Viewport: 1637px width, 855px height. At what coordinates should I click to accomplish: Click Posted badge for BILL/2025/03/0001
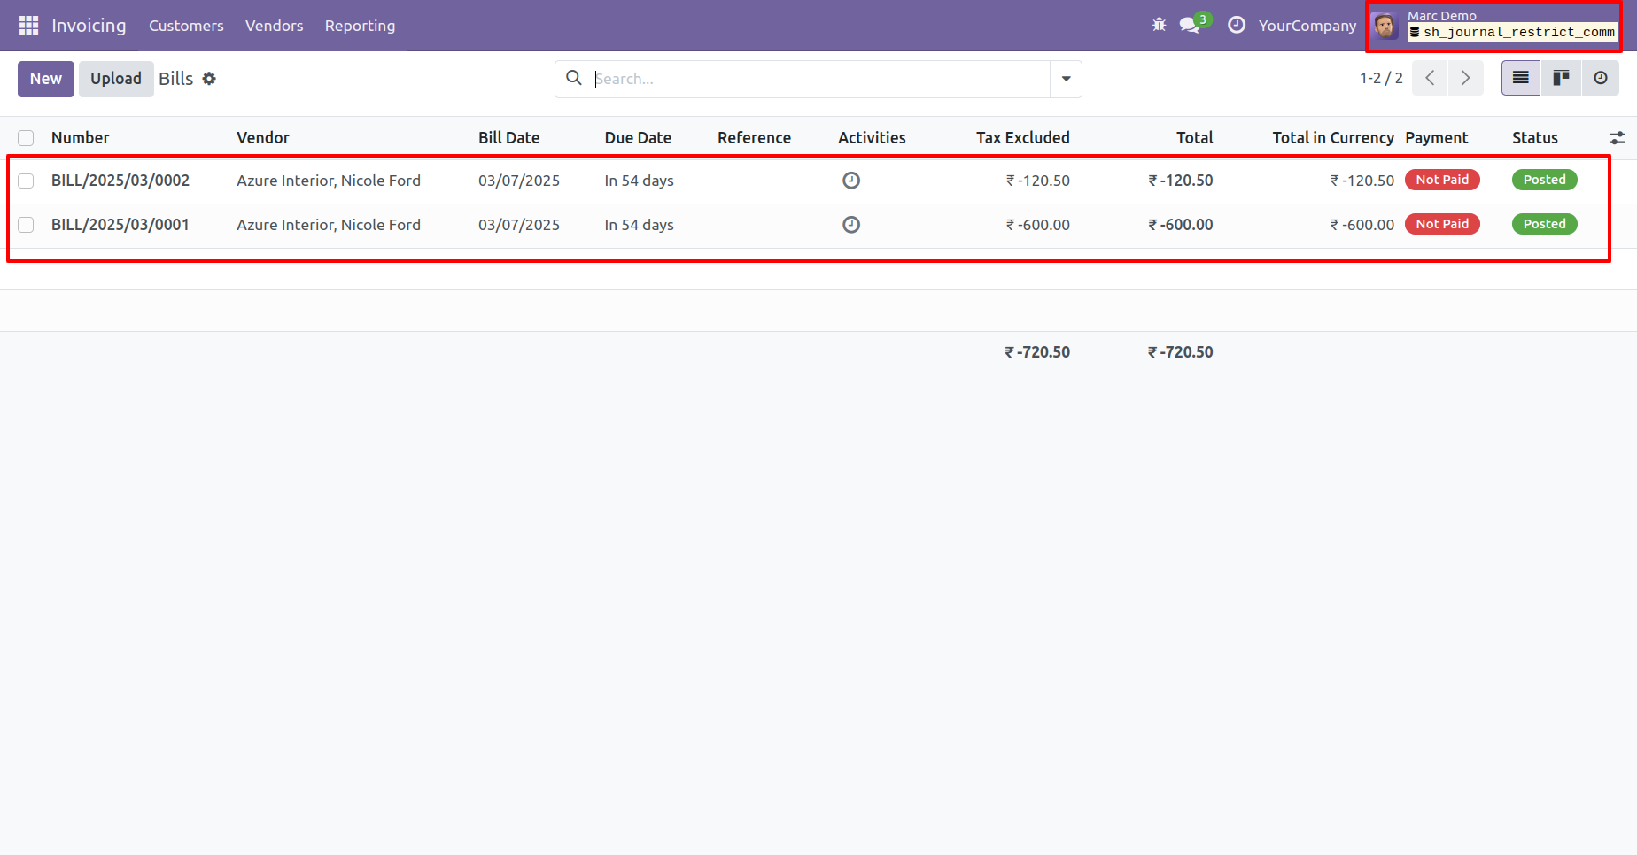pyautogui.click(x=1544, y=224)
